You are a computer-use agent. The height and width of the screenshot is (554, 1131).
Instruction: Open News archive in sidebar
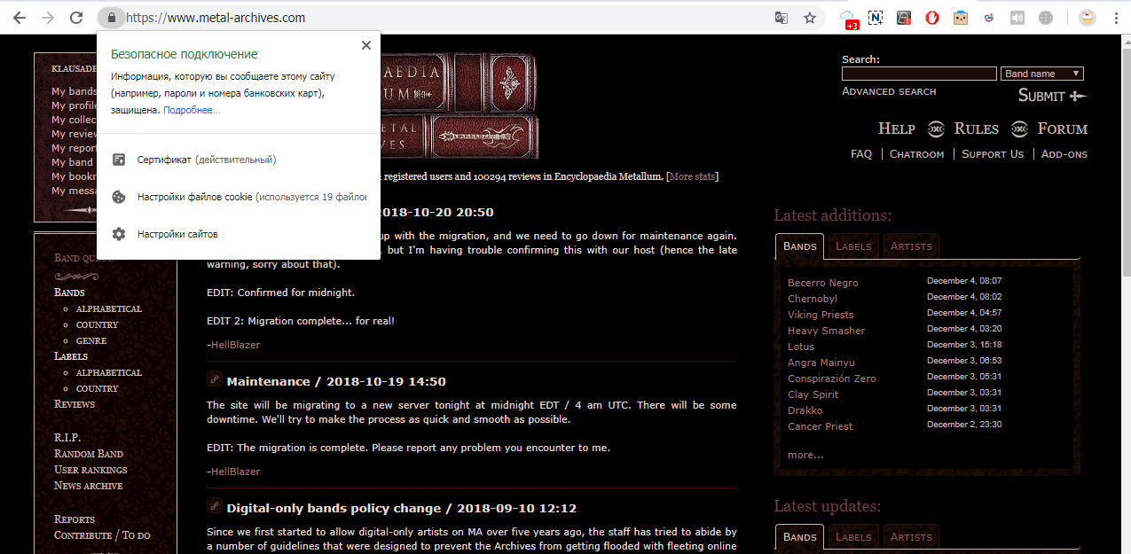coord(89,486)
